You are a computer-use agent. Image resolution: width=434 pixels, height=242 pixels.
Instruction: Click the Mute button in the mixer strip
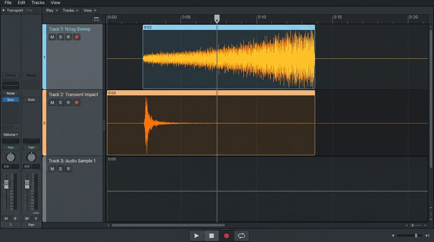coord(11,93)
